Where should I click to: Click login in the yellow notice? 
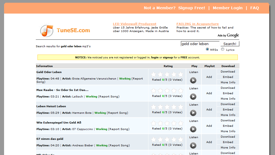[155, 58]
